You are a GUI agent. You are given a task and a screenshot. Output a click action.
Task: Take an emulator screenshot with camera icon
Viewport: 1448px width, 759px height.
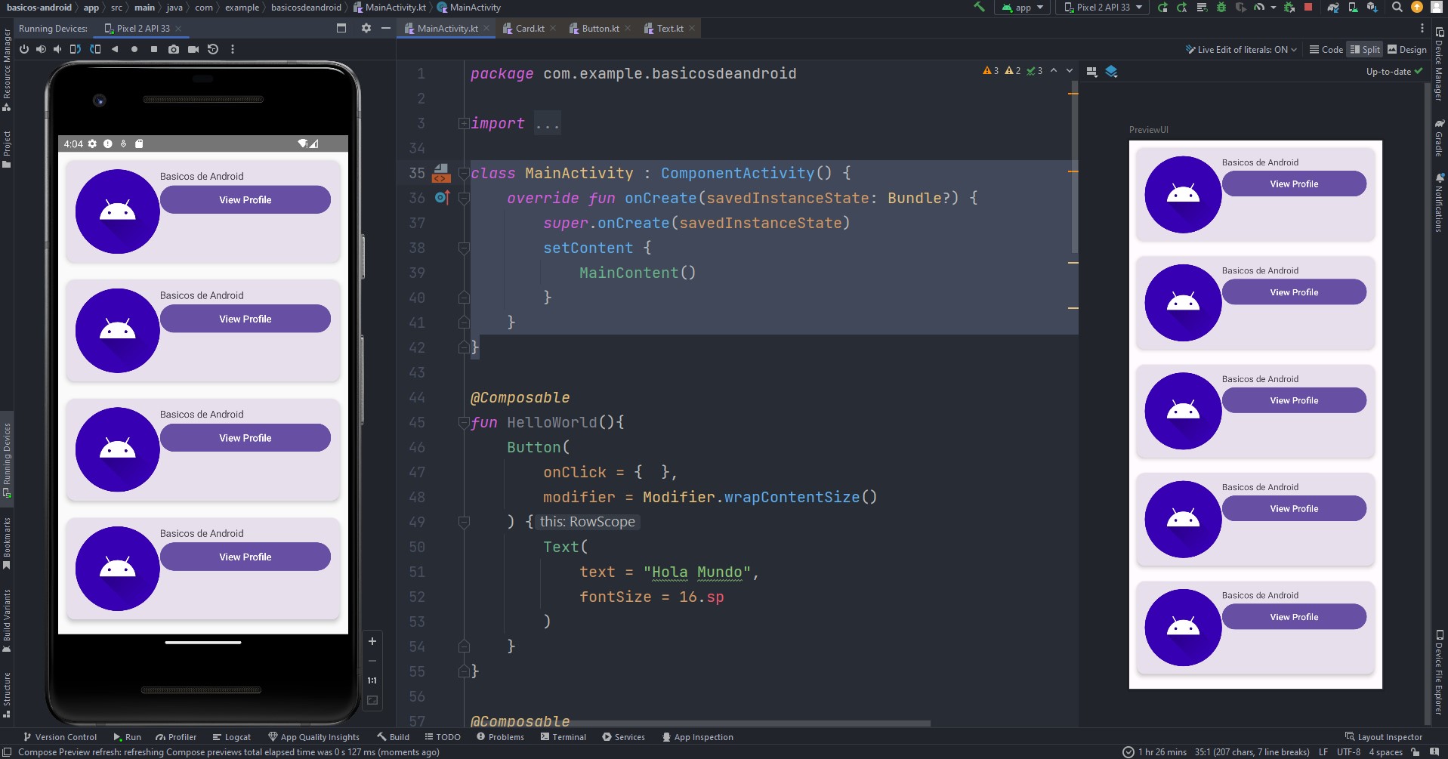click(174, 49)
